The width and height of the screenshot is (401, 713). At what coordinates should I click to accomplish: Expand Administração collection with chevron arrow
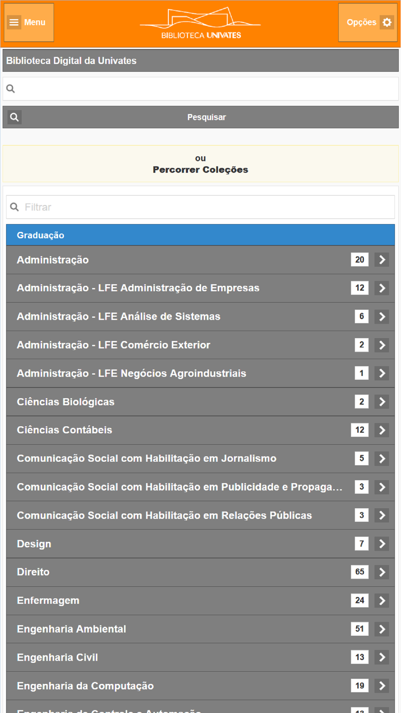pos(382,260)
